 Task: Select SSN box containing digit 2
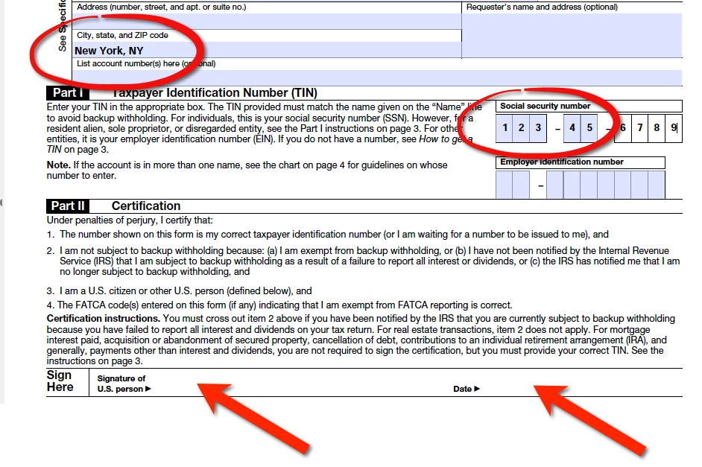point(521,128)
